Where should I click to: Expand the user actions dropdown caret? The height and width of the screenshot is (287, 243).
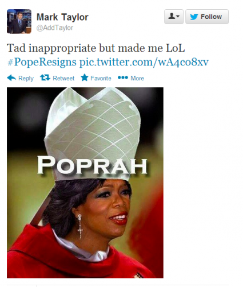tap(178, 17)
